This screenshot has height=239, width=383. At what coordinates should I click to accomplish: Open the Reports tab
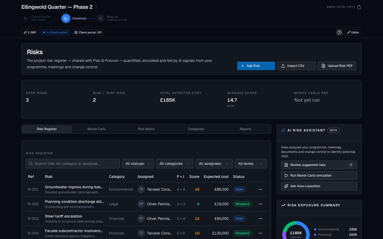pos(245,129)
